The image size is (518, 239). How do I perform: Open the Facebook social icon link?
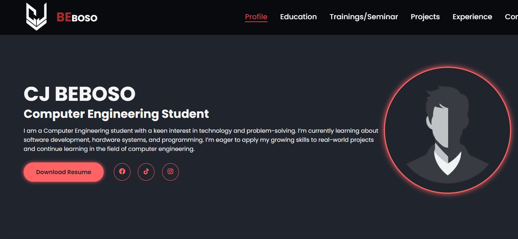pyautogui.click(x=122, y=172)
